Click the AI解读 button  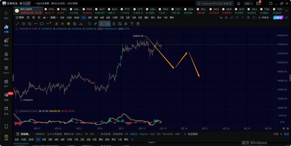click(278, 18)
